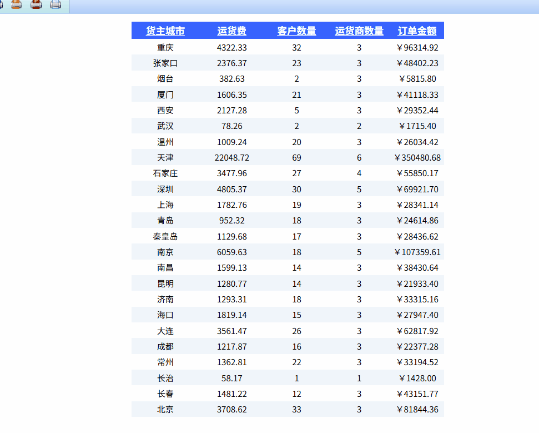The width and height of the screenshot is (539, 433).
Task: Select the 温州 city cell
Action: point(165,142)
